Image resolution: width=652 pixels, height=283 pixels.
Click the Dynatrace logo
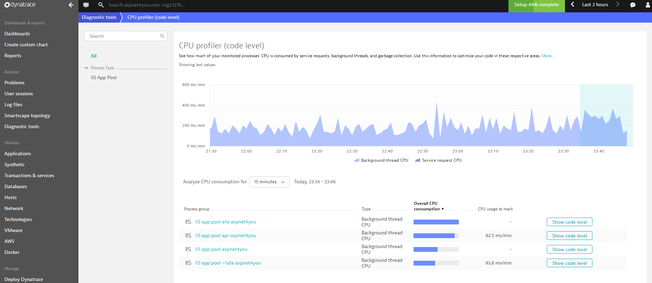[20, 5]
